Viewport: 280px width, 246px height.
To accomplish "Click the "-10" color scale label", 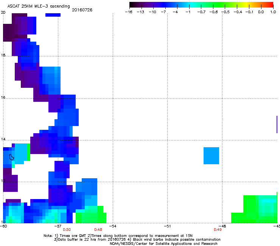I will point(152,12).
